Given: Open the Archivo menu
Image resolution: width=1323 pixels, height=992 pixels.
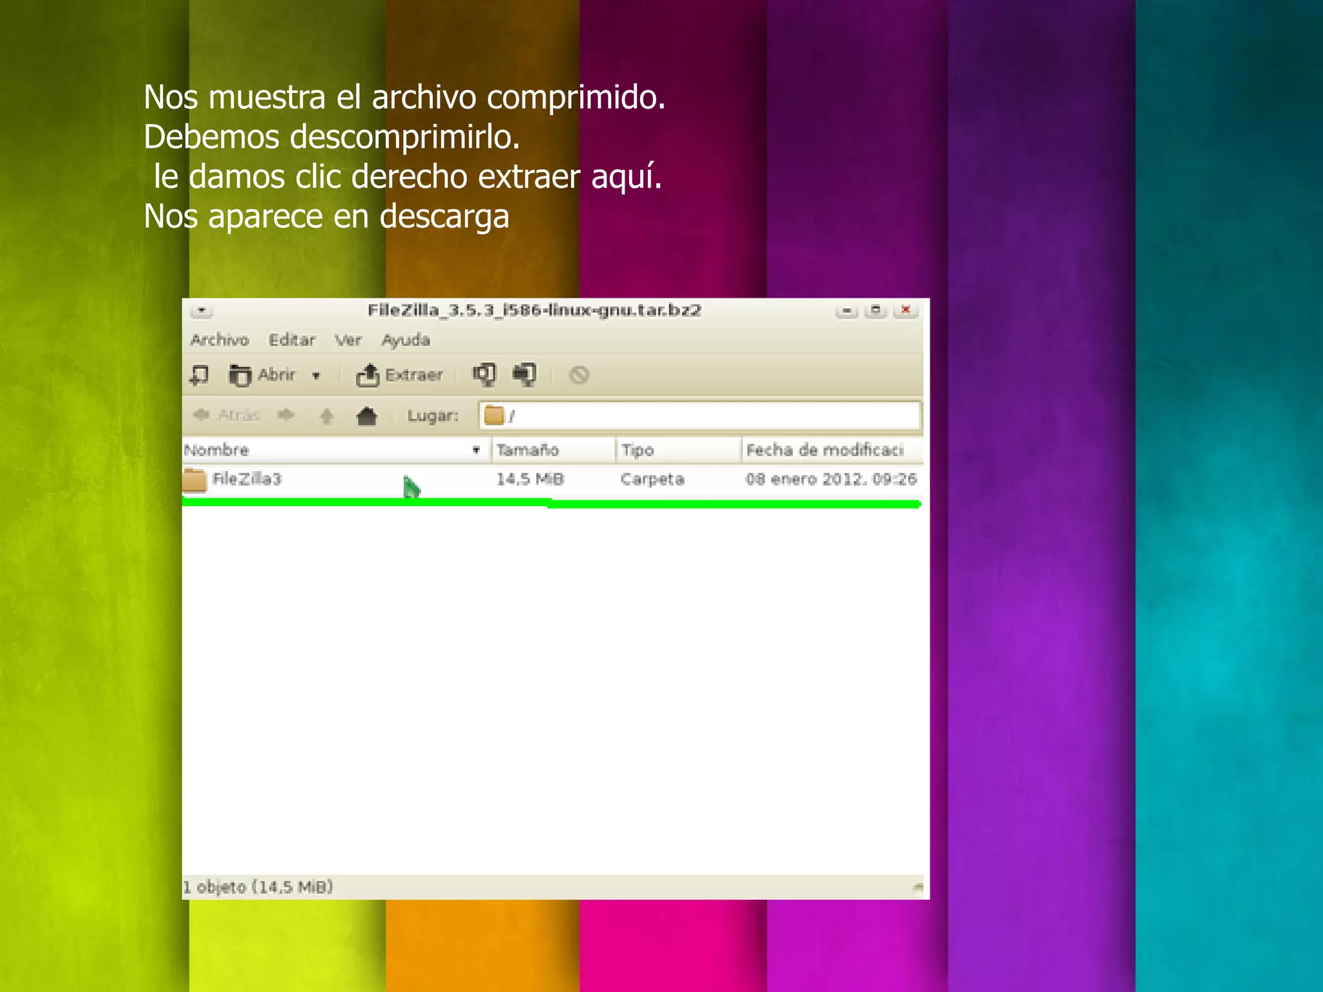Looking at the screenshot, I should coord(220,340).
